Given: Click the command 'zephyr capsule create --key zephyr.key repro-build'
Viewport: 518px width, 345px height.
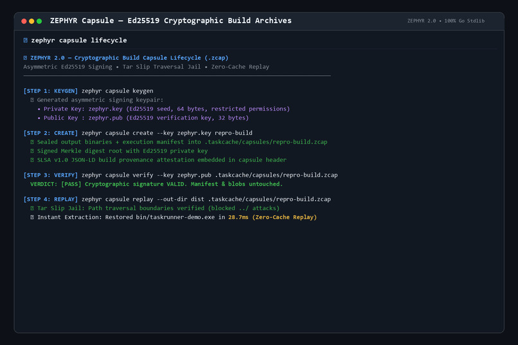Looking at the screenshot, I should [167, 133].
